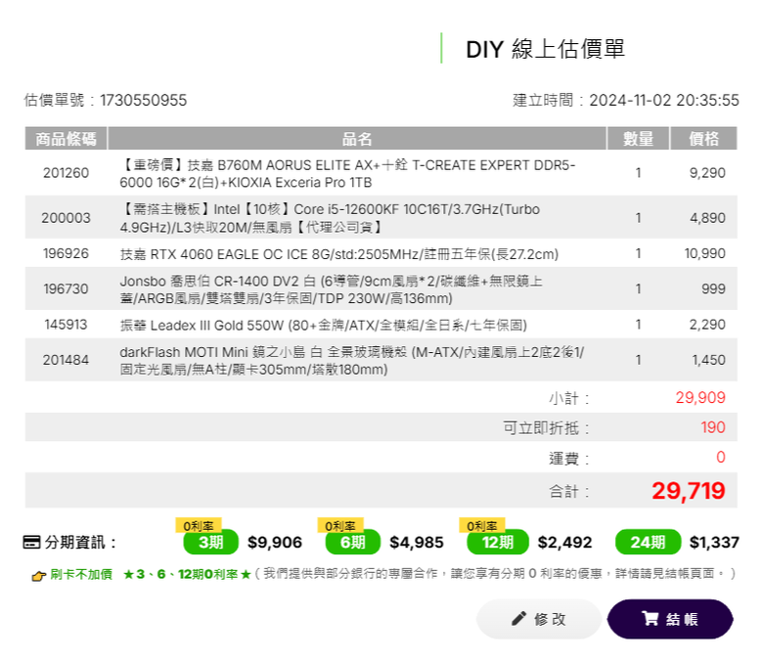
Task: Click the shopping cart icon in 結帳
Action: [x=650, y=619]
